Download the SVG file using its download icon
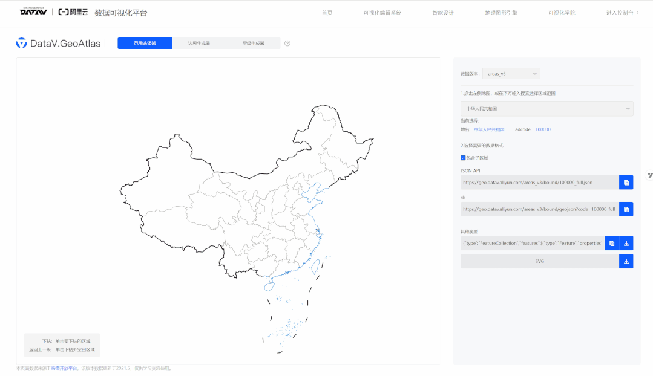The image size is (653, 376). [x=626, y=261]
